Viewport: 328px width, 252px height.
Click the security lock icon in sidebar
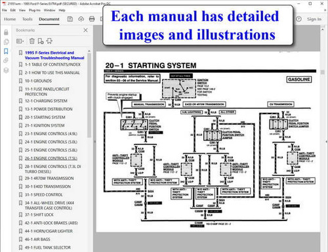click(6, 32)
